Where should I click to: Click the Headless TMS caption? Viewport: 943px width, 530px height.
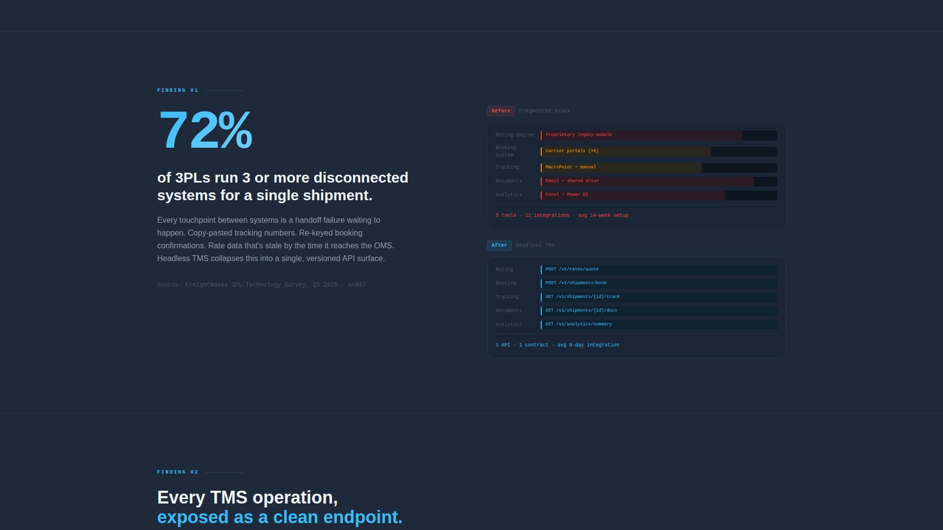tap(535, 245)
